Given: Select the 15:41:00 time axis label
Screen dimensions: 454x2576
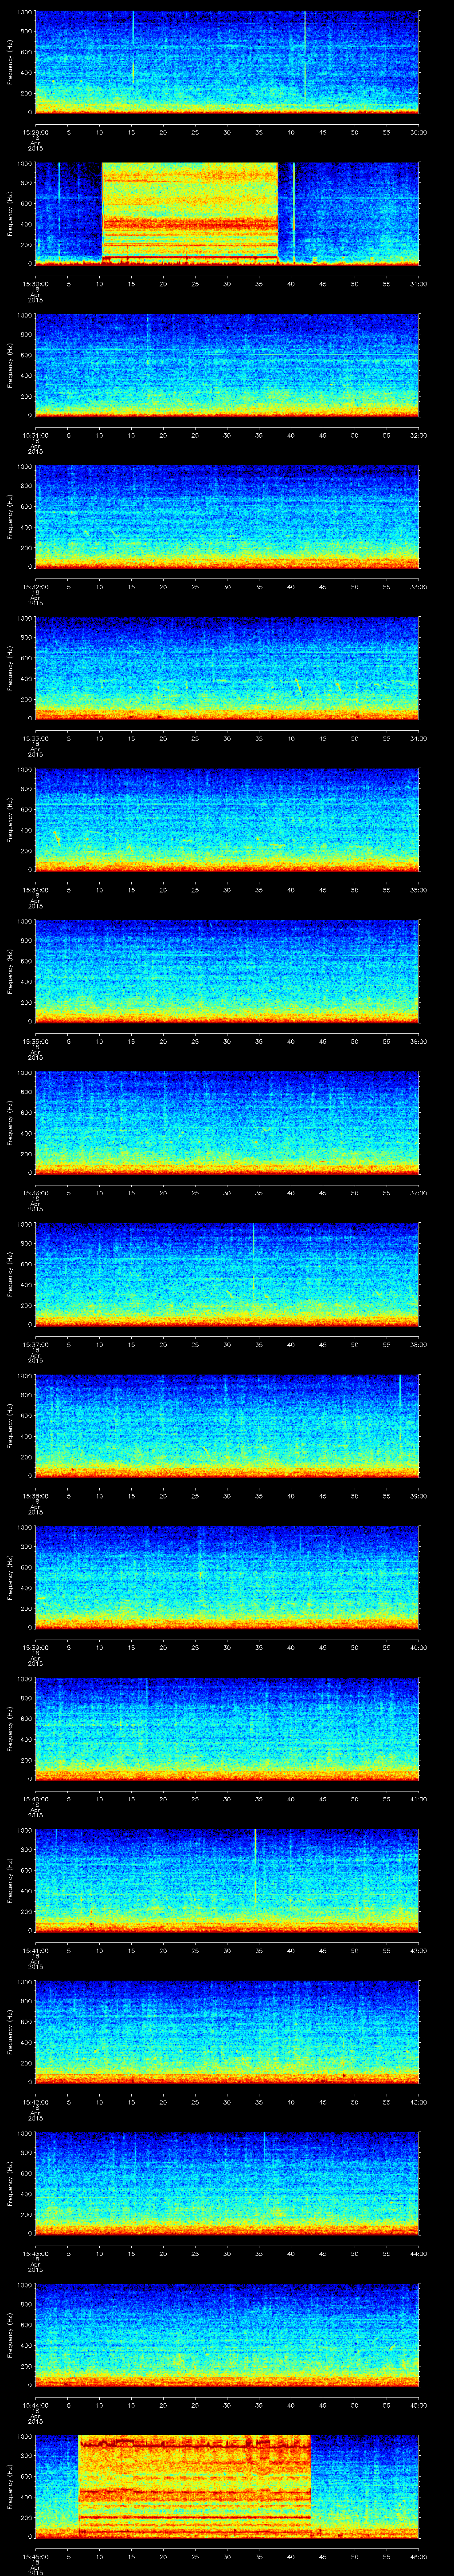Looking at the screenshot, I should 35,1950.
